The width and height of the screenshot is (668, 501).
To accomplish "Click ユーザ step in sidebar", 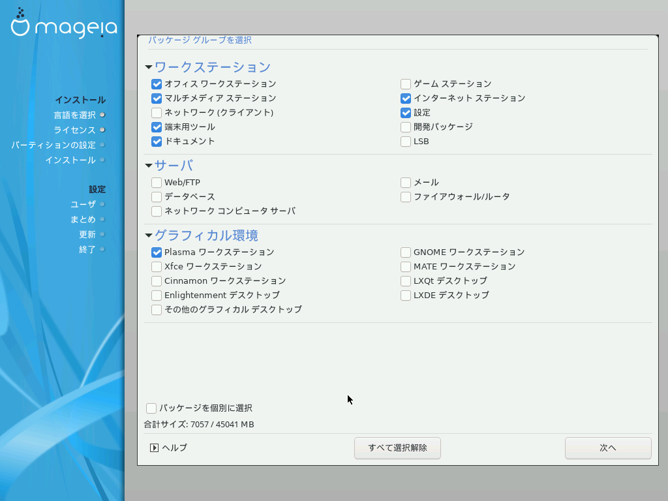I will coord(83,204).
